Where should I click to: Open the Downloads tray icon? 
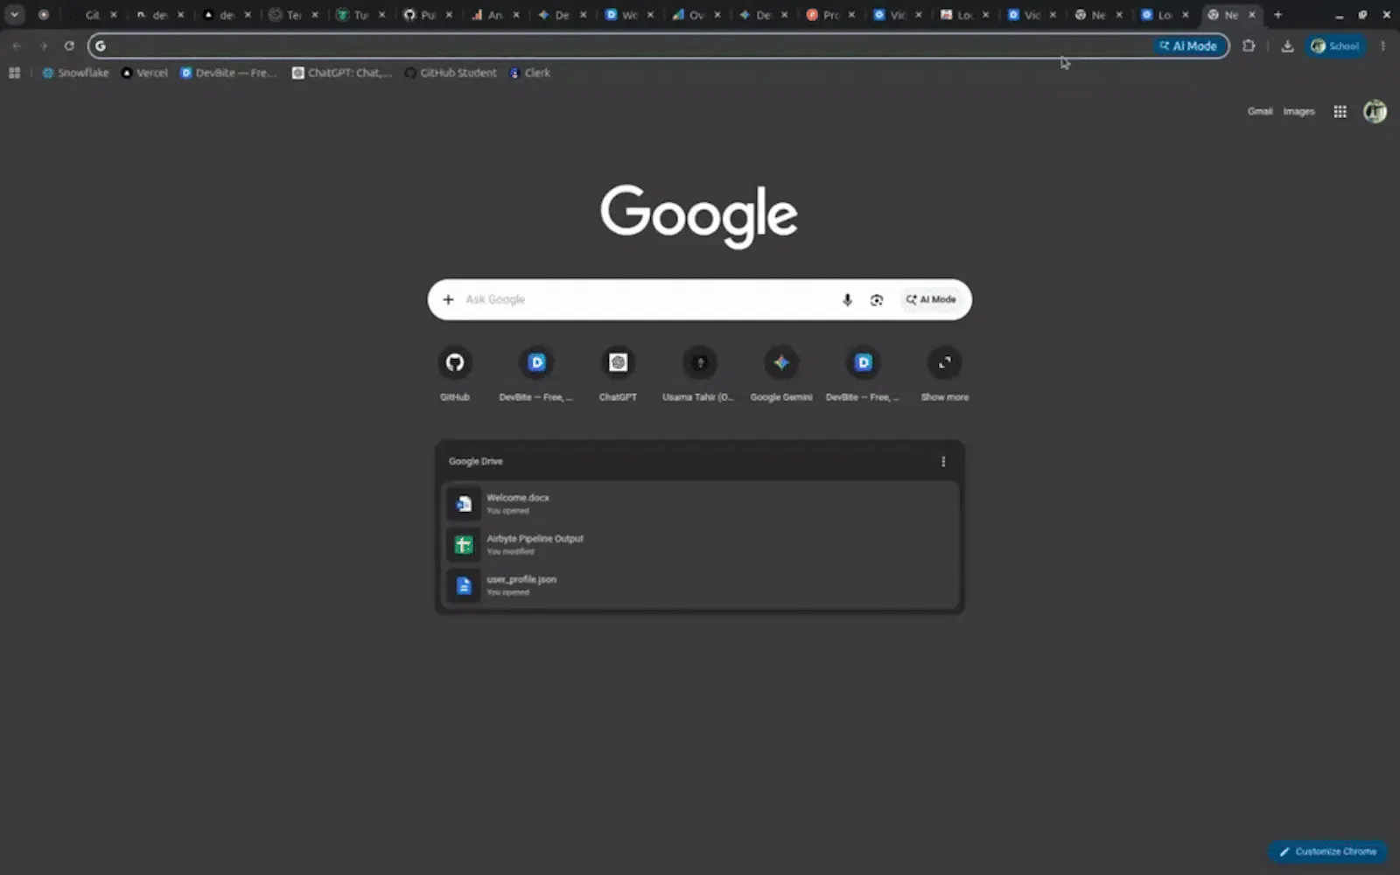[1287, 45]
